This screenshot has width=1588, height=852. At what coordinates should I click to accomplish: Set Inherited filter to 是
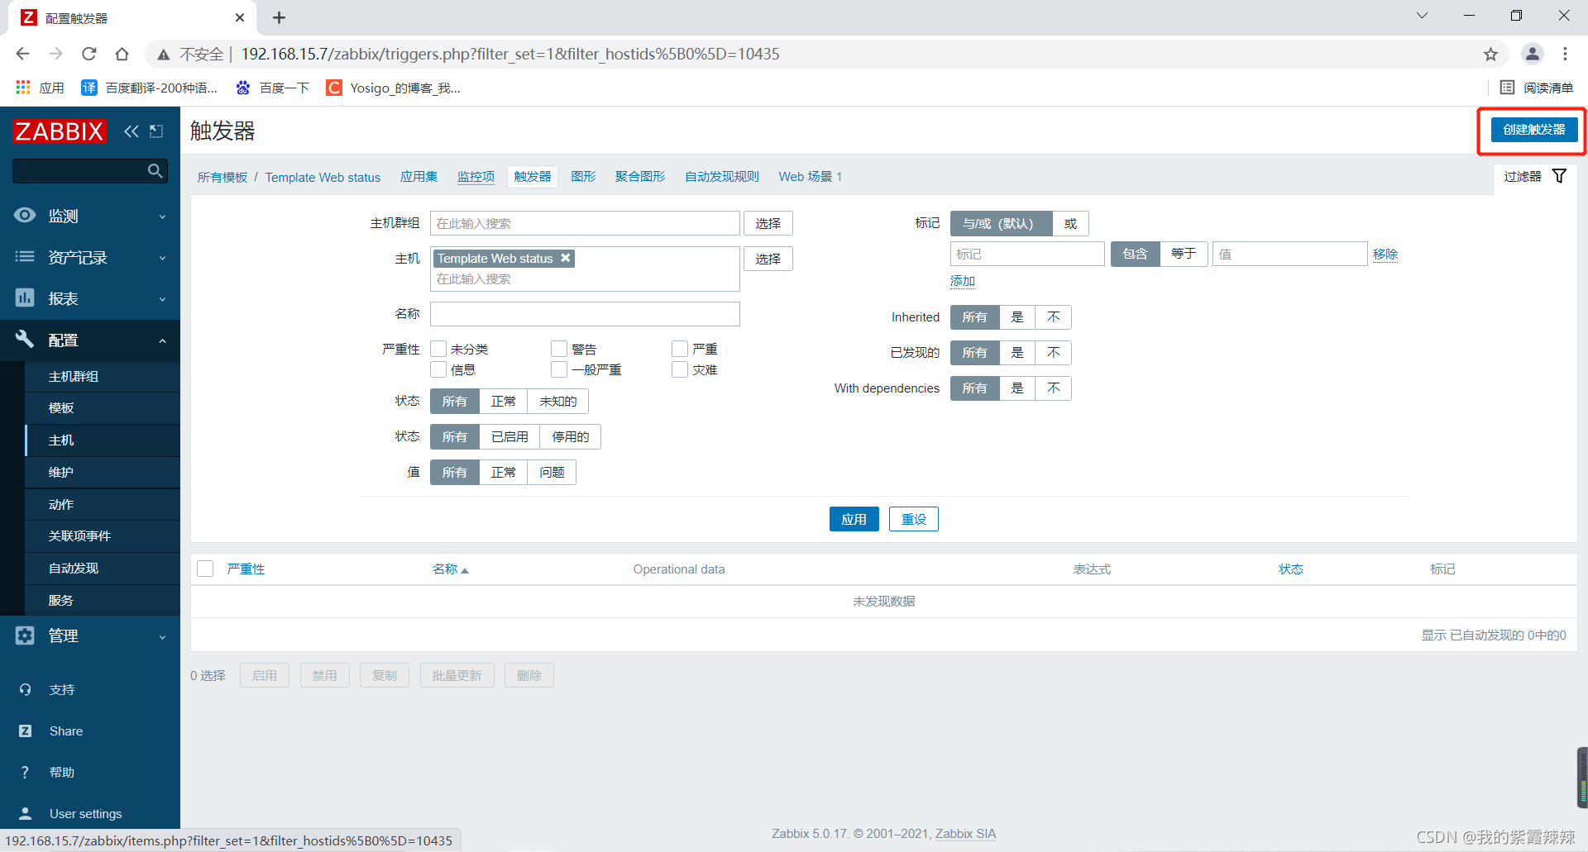pyautogui.click(x=1017, y=317)
